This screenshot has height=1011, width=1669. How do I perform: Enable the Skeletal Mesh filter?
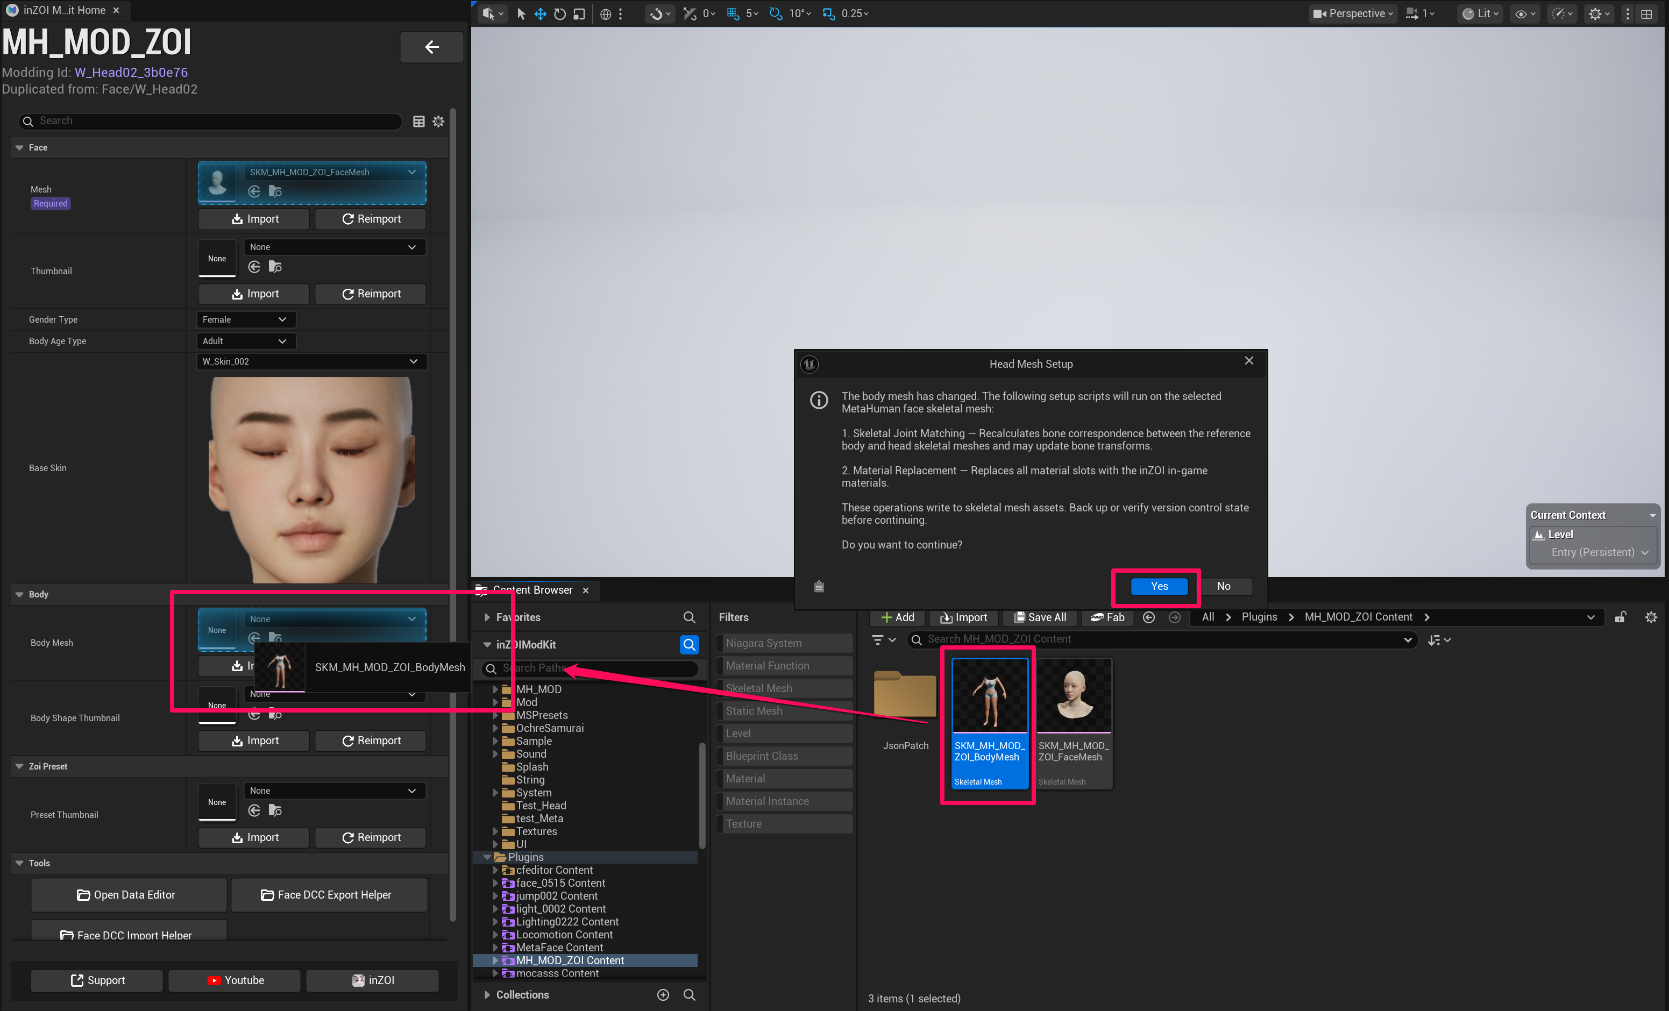pyautogui.click(x=784, y=688)
